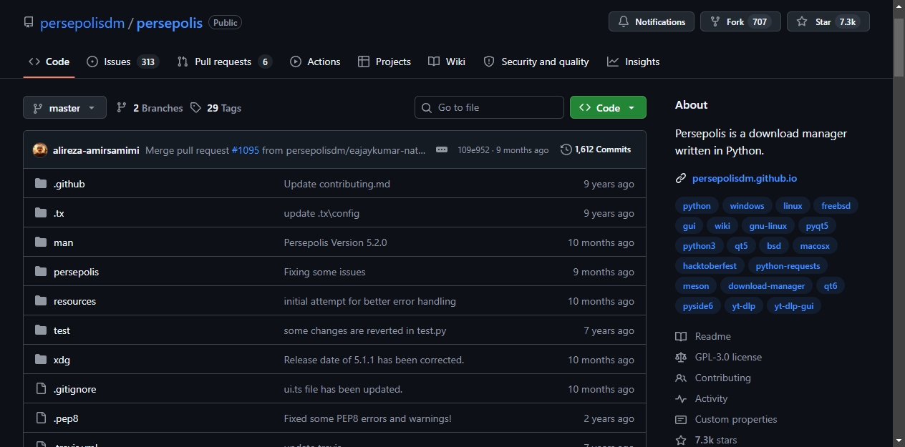The width and height of the screenshot is (905, 447).
Task: Open the Code tab
Action: 49,62
